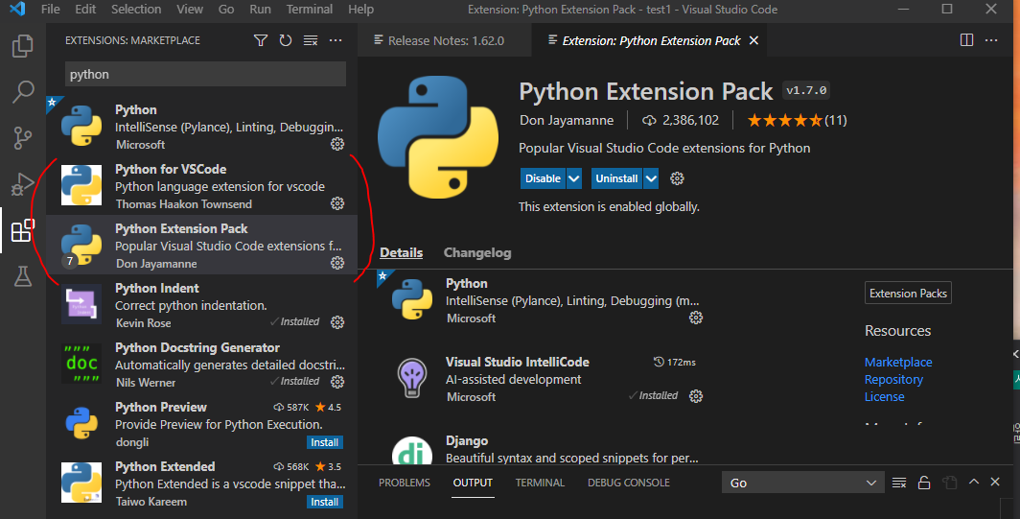Open the Testing flask view
Image resolution: width=1020 pixels, height=519 pixels.
tap(23, 276)
